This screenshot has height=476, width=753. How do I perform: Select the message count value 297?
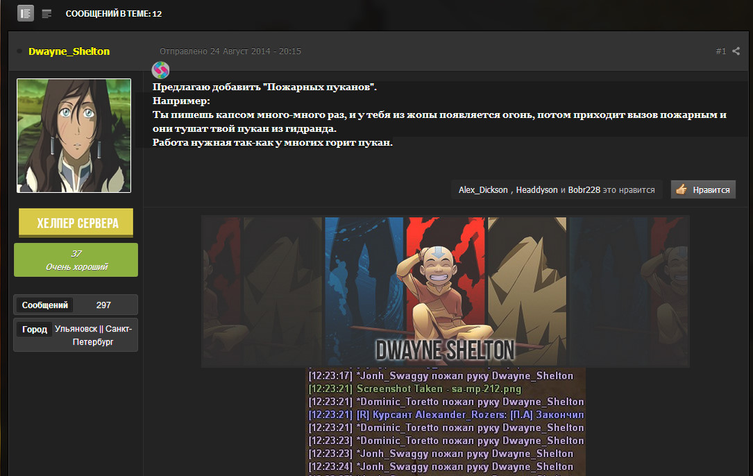[103, 305]
